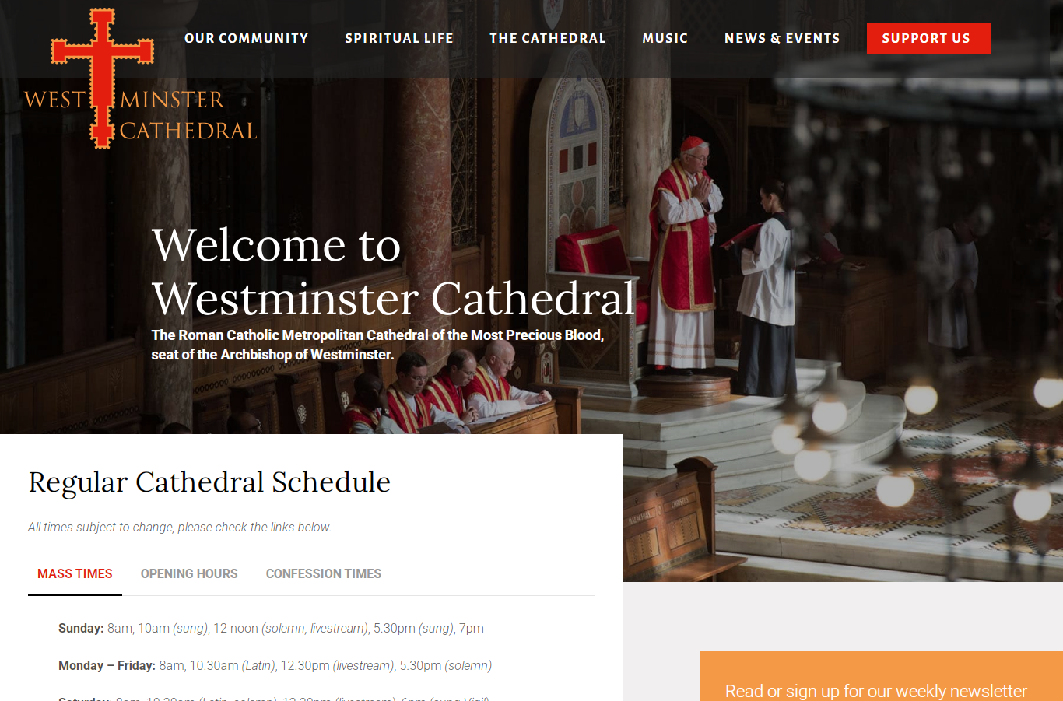Go to the Music section
Image resolution: width=1063 pixels, height=701 pixels.
click(665, 38)
